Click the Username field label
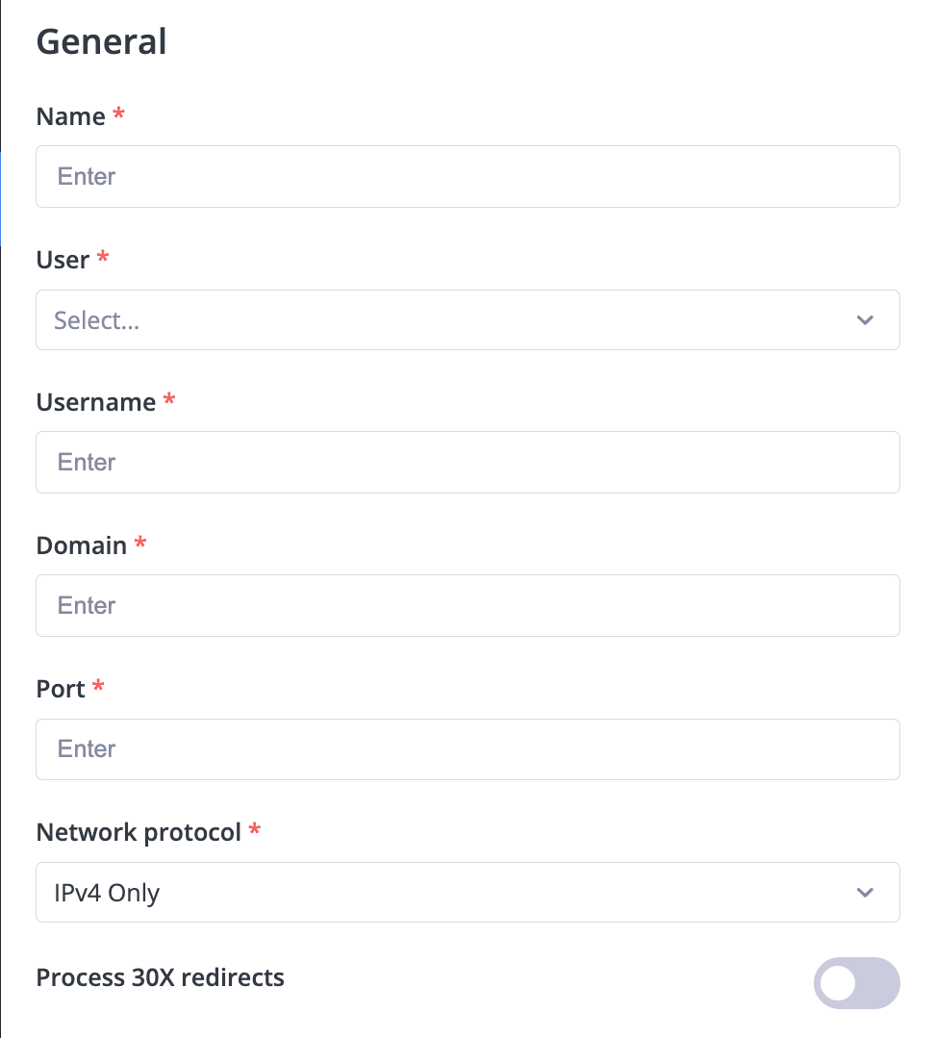This screenshot has height=1038, width=935. tap(96, 402)
